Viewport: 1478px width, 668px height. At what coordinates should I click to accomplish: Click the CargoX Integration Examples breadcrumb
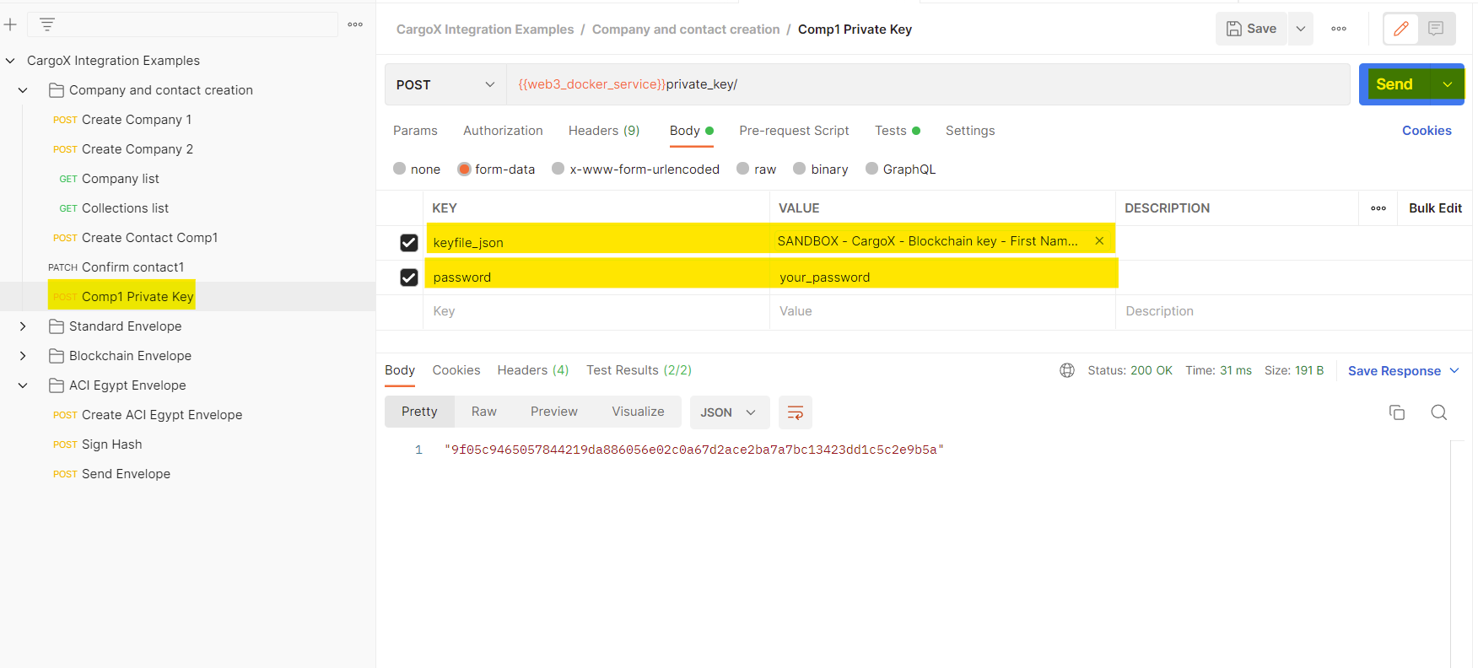coord(485,30)
